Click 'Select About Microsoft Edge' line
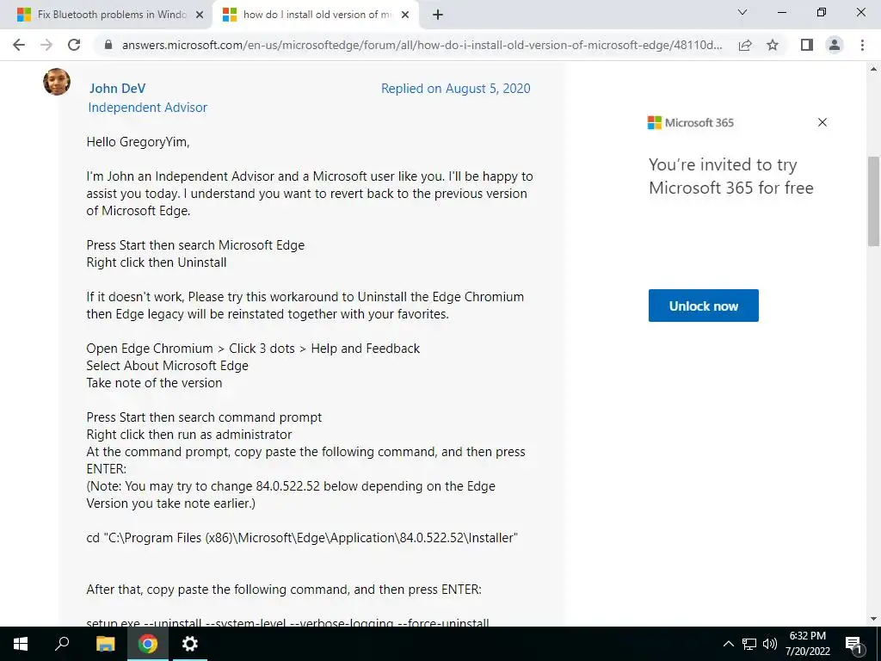Viewport: 881px width, 661px height. 168,365
